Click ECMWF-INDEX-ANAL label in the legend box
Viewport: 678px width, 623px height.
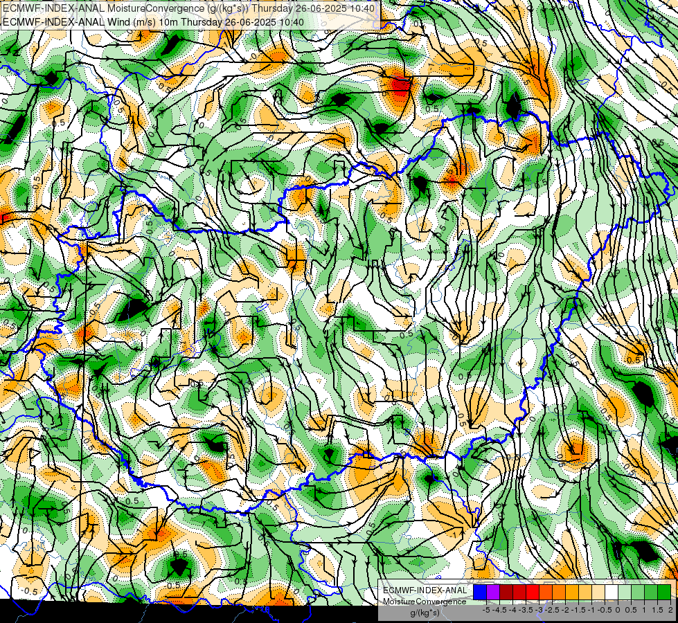[425, 590]
